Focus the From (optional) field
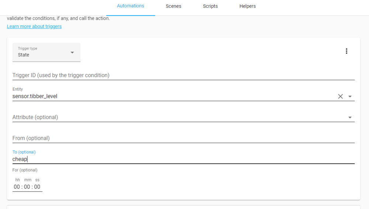369x209 pixels. tap(183, 138)
